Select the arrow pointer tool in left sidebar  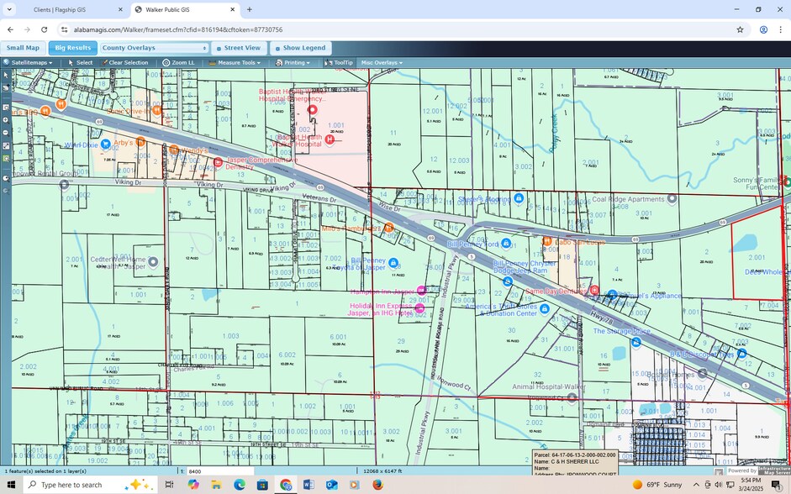pos(6,75)
